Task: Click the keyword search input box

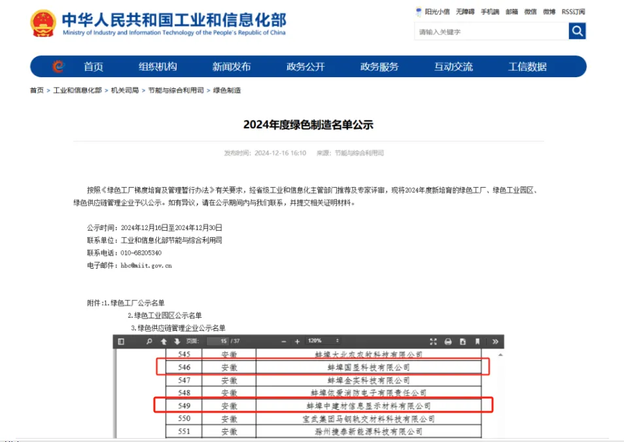Action: (x=491, y=31)
